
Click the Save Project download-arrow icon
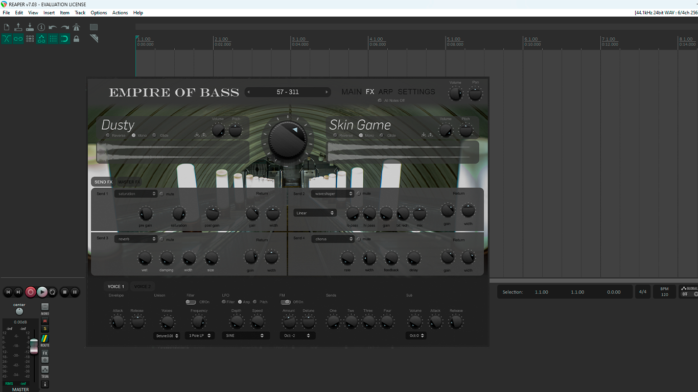[x=30, y=27]
